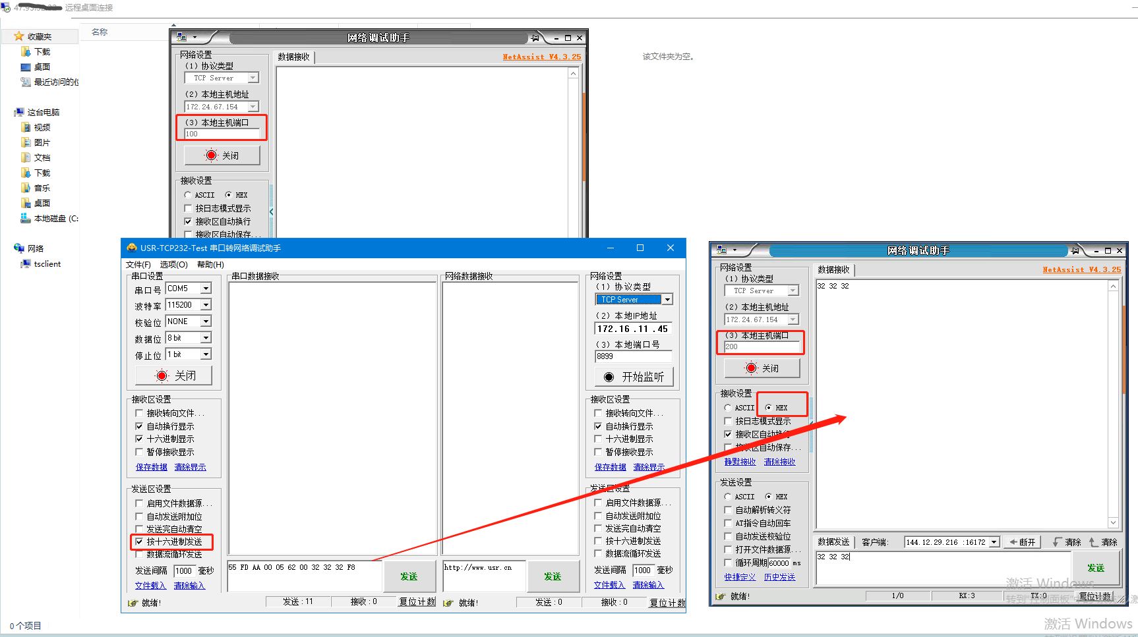Open the 本地磁盘 (C:) drive in sidebar

point(55,219)
